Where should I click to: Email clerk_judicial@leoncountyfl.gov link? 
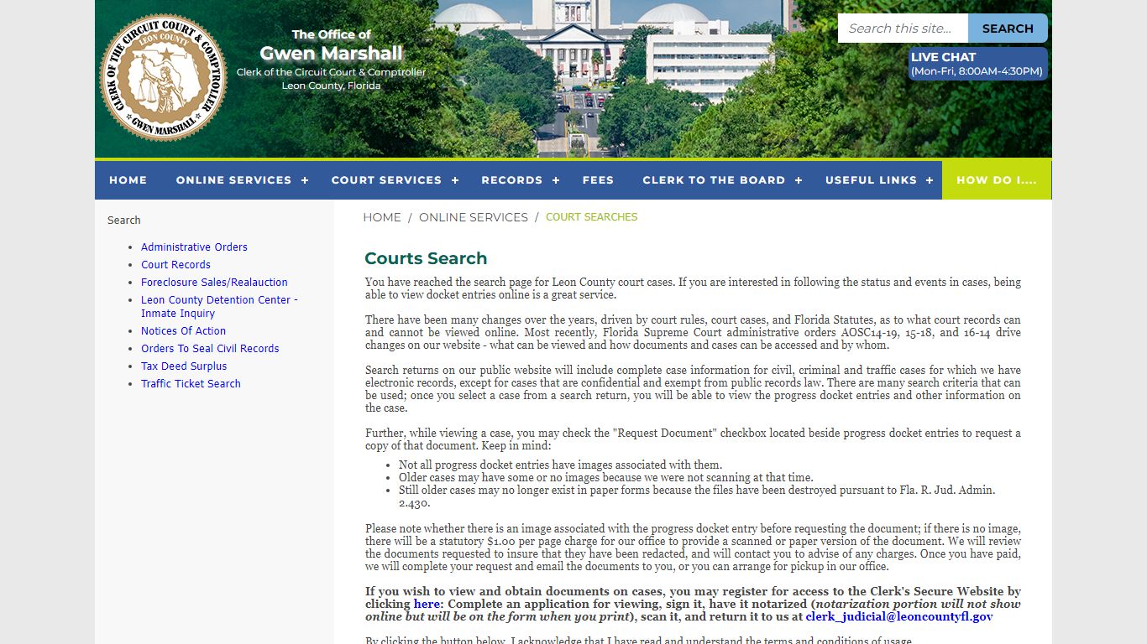[x=899, y=616]
